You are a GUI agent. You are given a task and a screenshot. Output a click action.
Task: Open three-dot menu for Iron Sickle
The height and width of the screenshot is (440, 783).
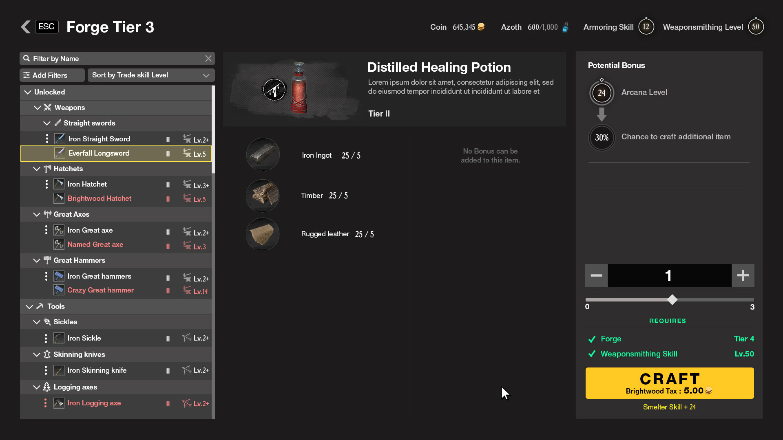pyautogui.click(x=46, y=338)
